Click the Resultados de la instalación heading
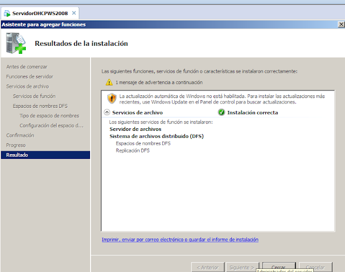Image resolution: width=345 pixels, height=272 pixels. [x=81, y=43]
